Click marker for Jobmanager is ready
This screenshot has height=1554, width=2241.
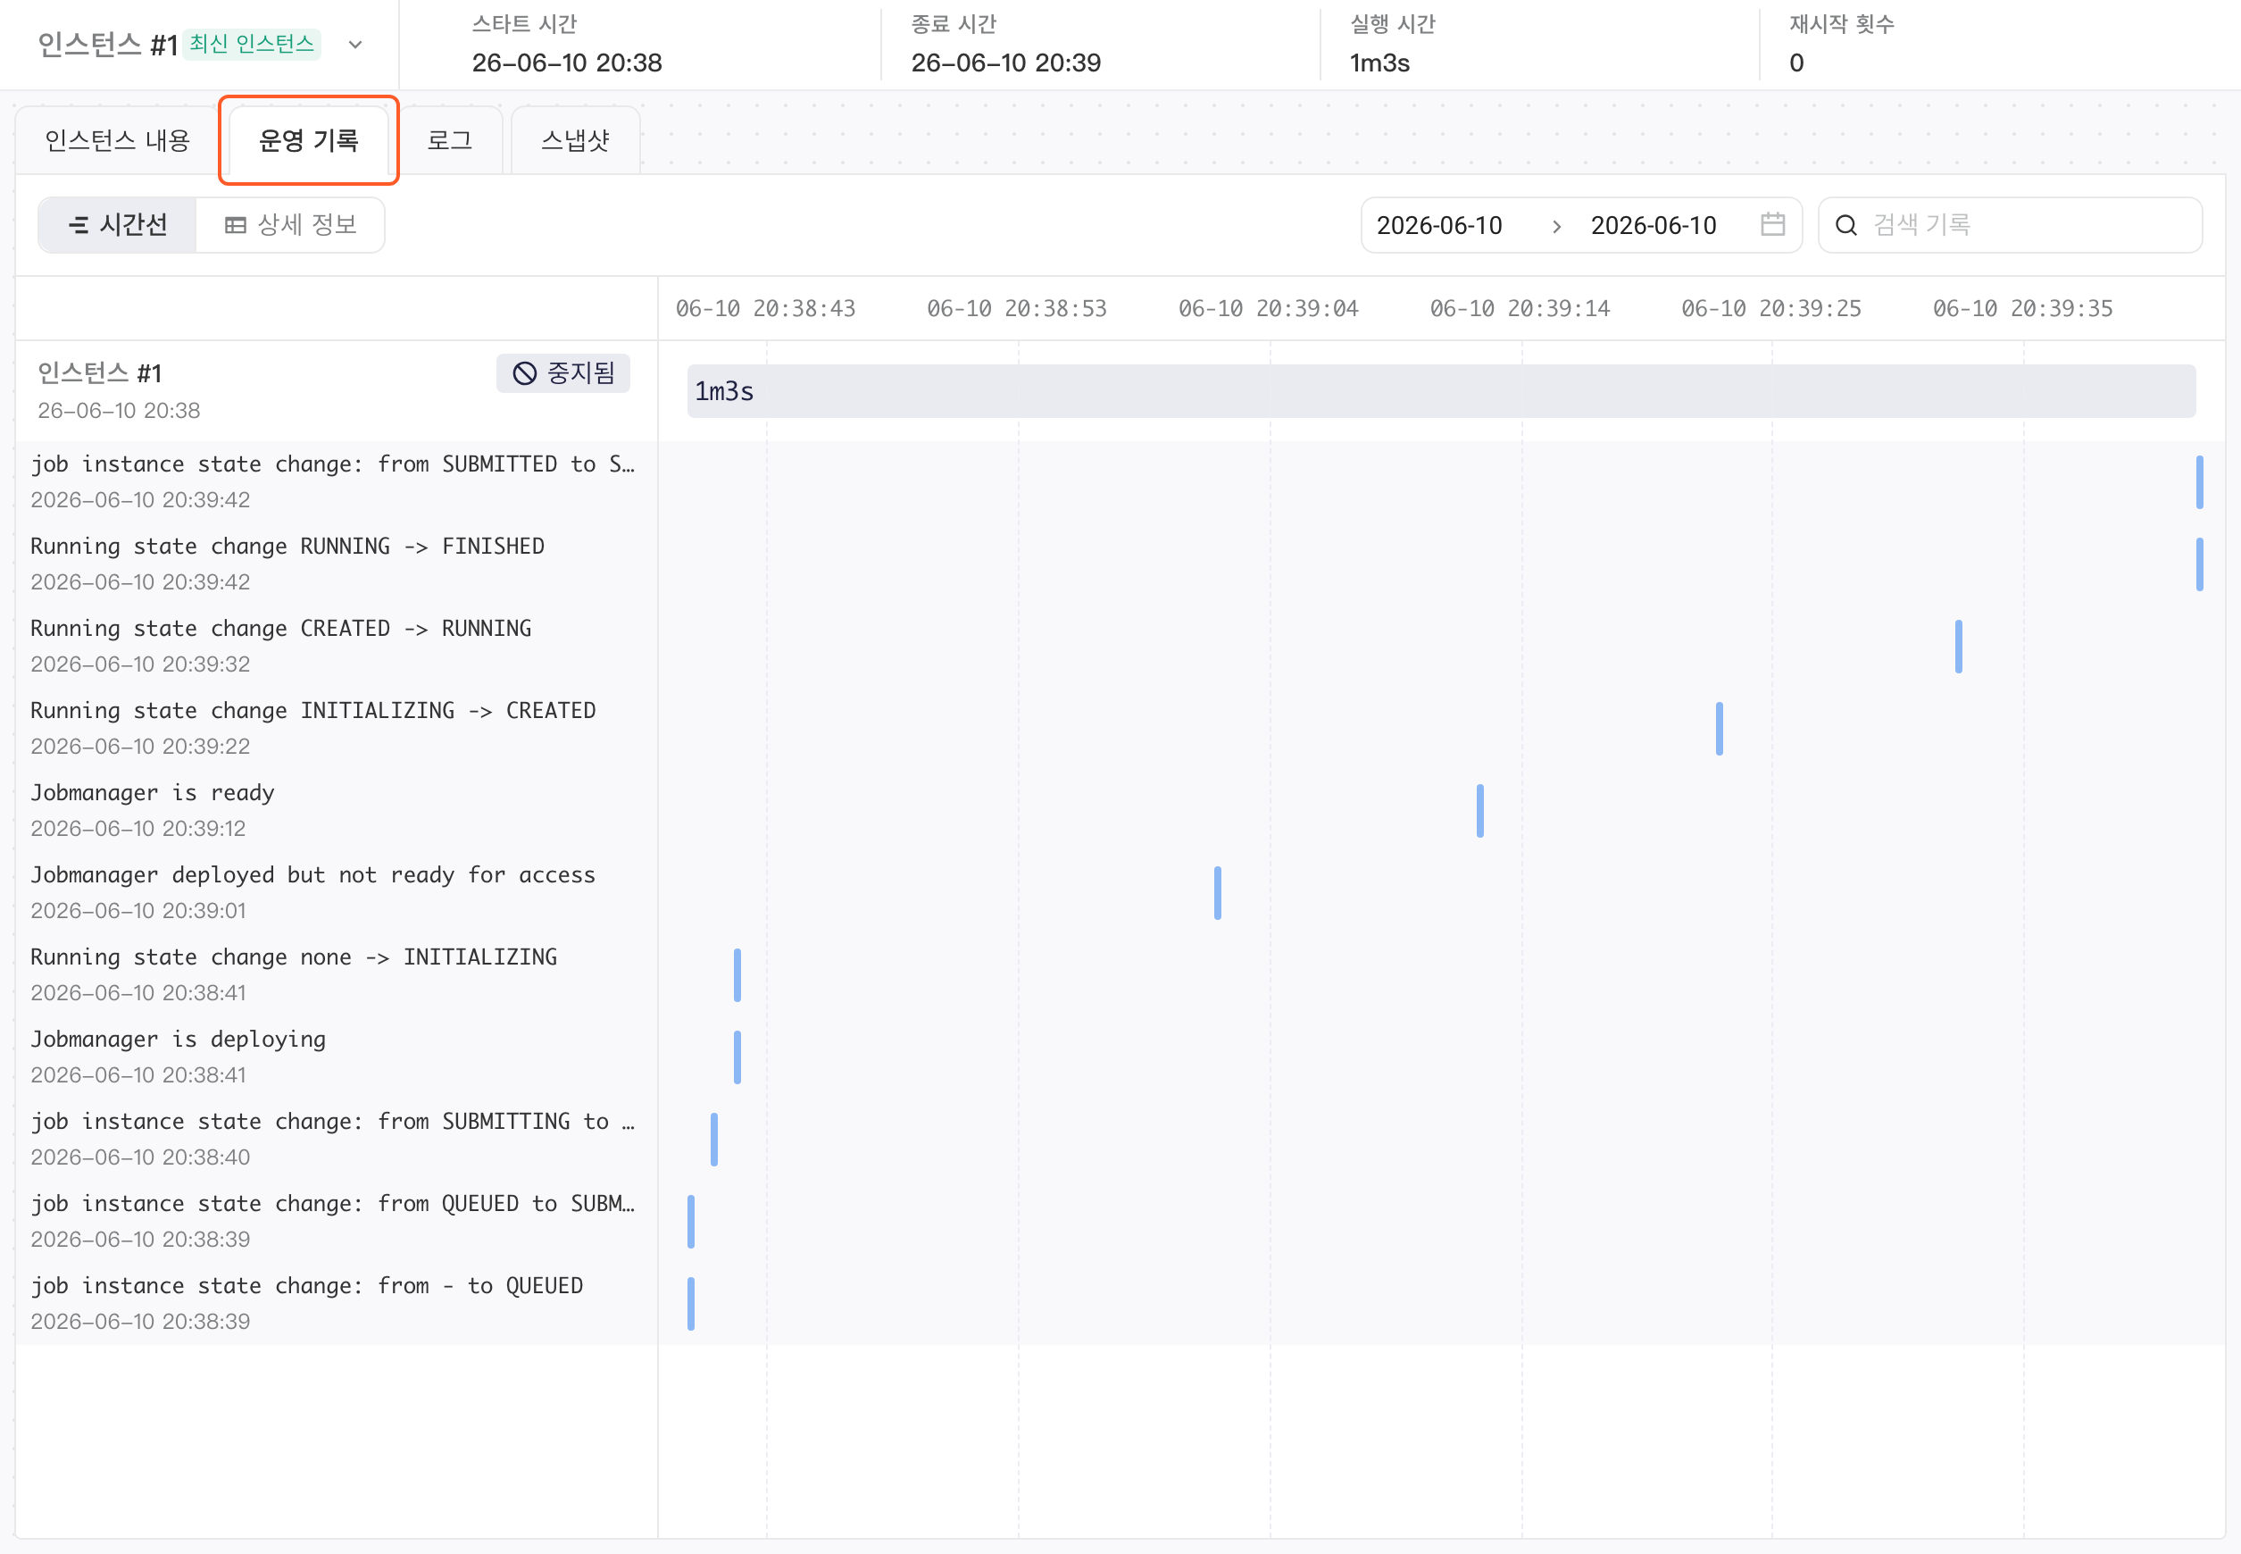(x=1479, y=810)
